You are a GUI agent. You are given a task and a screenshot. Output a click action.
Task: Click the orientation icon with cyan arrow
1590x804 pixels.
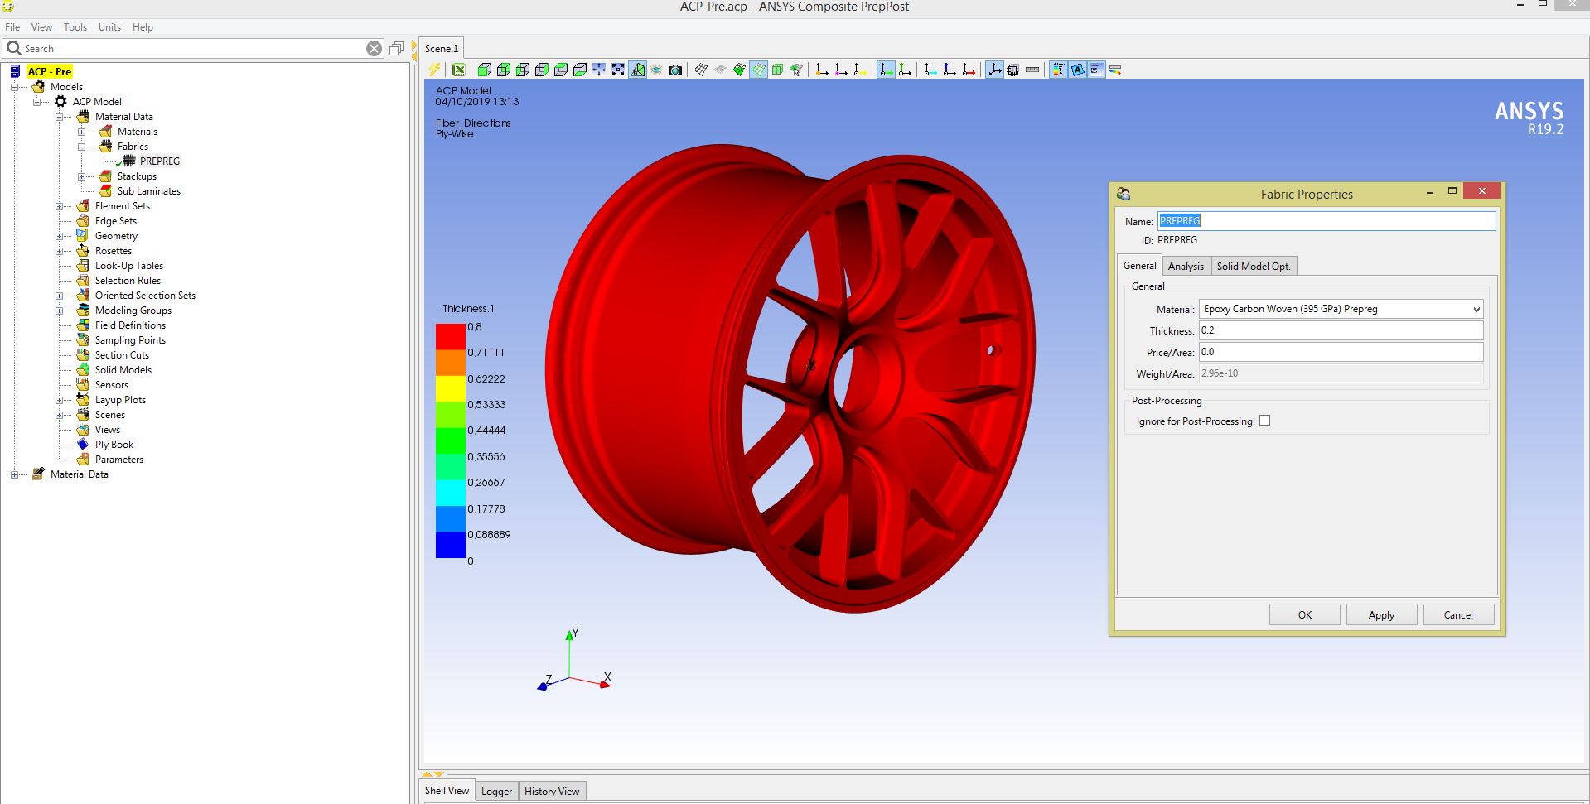[930, 70]
